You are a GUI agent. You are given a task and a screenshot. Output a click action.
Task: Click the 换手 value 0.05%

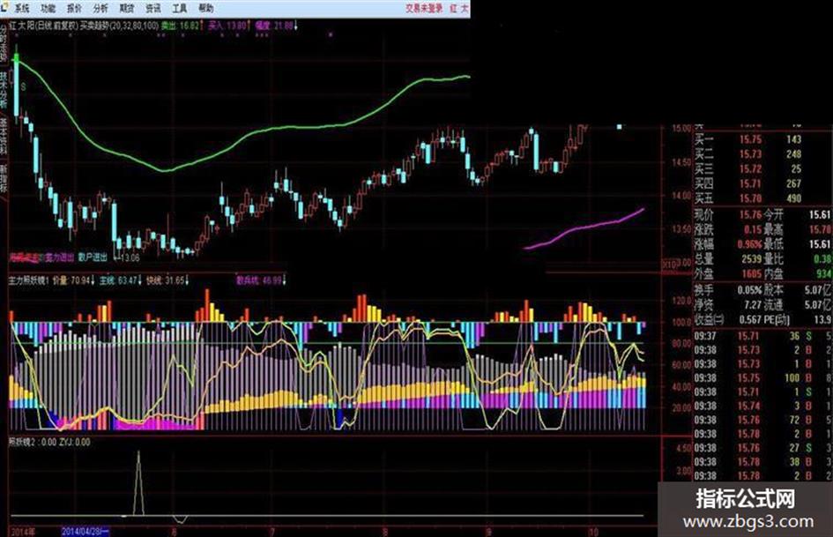point(749,290)
